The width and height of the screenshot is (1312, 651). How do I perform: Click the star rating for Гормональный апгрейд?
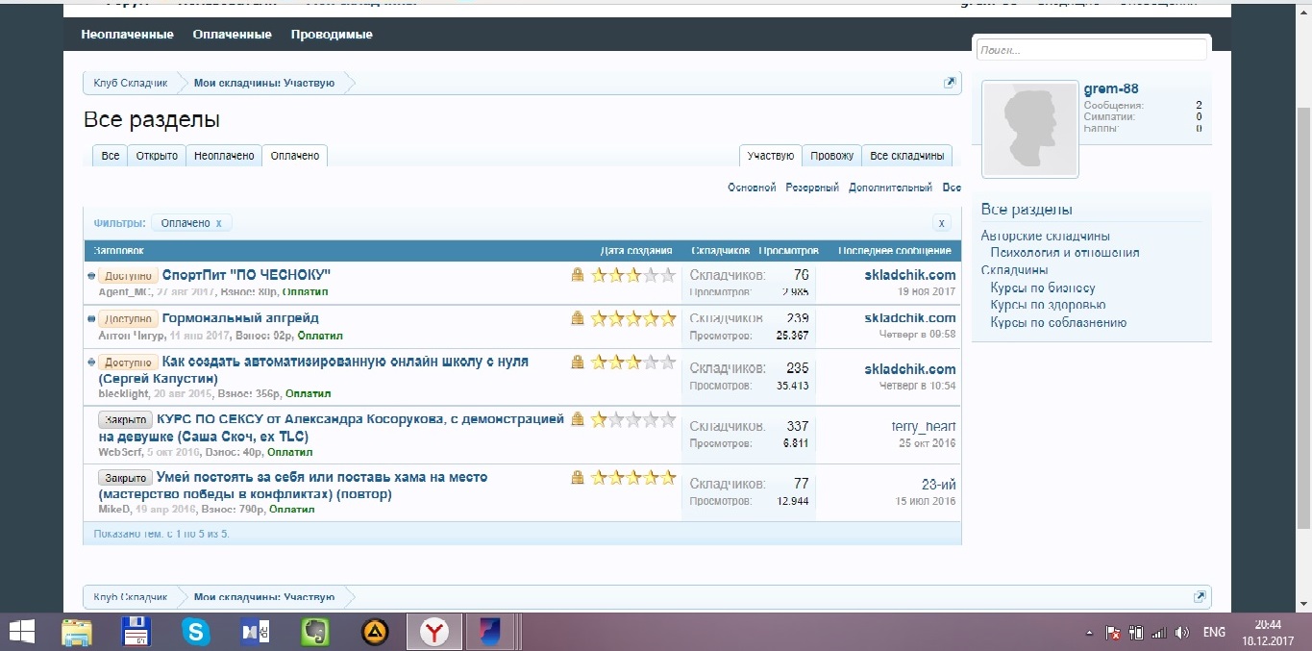coord(633,318)
